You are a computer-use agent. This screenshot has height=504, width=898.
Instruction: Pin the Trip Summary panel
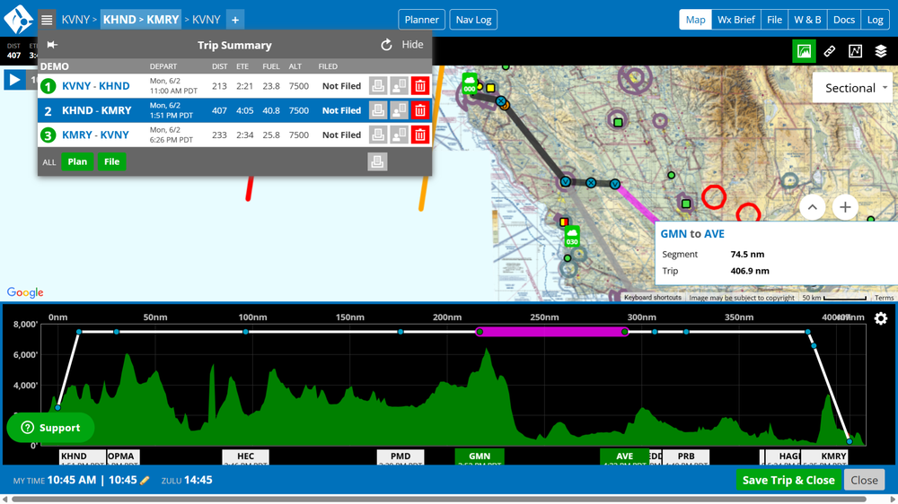pos(52,45)
